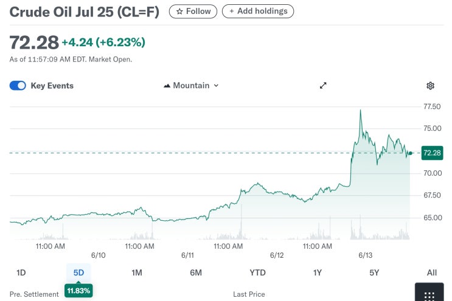Open chart settings gear icon
The width and height of the screenshot is (452, 301).
tap(430, 86)
